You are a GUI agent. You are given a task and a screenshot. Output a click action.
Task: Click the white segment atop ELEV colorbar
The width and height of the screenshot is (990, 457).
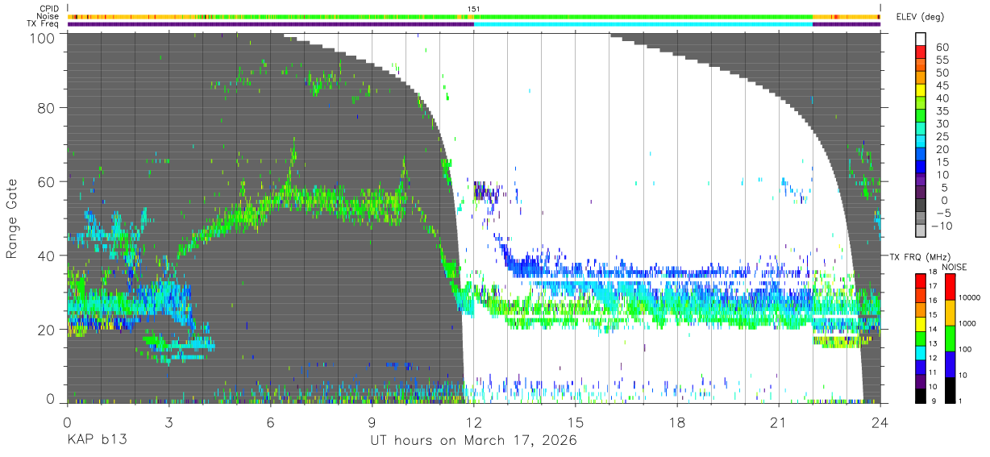tap(922, 39)
